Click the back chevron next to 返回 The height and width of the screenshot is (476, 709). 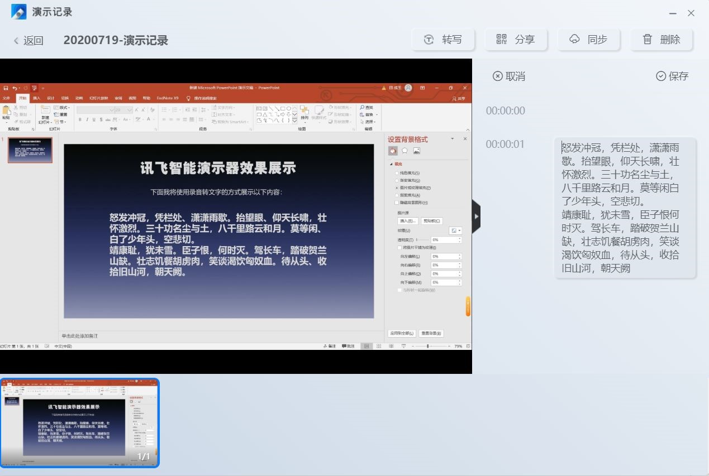(16, 41)
